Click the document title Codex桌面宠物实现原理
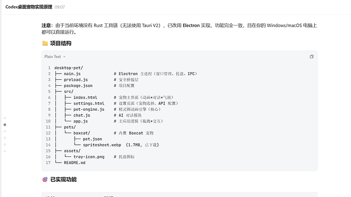This screenshot has width=351, height=197. coord(28,7)
